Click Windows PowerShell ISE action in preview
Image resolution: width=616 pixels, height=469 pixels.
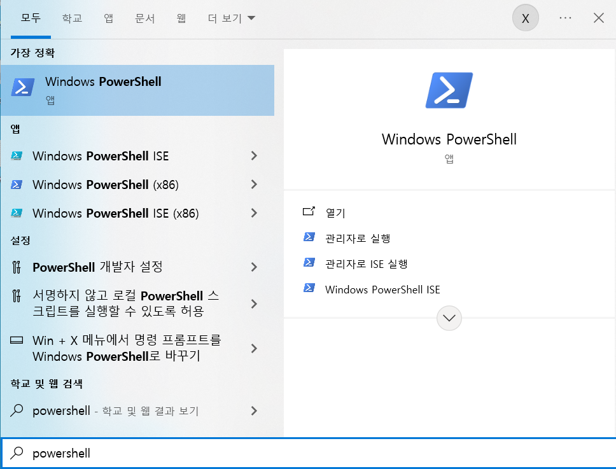[x=382, y=290]
